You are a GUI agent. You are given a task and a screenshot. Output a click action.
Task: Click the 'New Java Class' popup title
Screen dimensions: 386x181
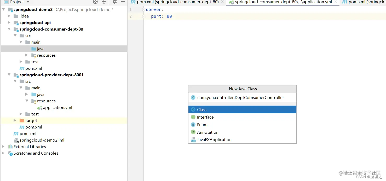243,89
